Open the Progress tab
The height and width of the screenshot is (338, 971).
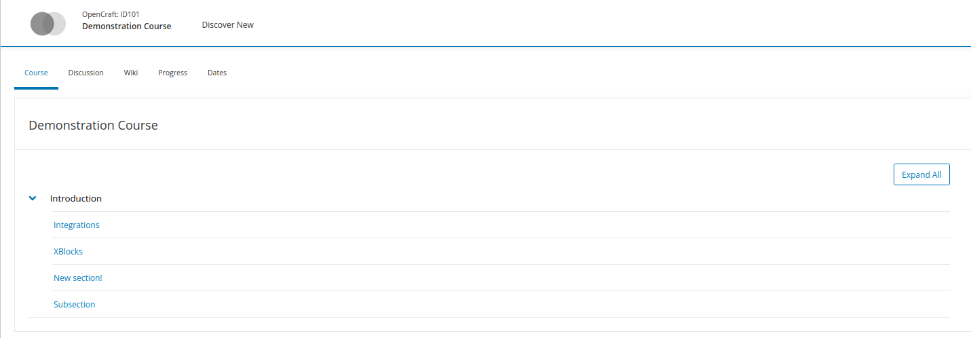pos(172,73)
